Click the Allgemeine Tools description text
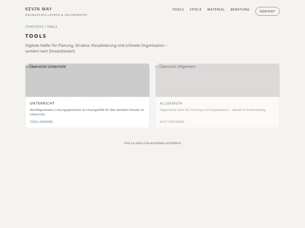This screenshot has height=228, width=305. tap(213, 110)
